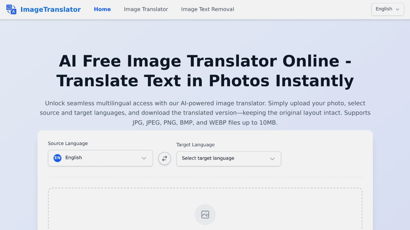Click the chevron in the top-right language button

tap(397, 9)
